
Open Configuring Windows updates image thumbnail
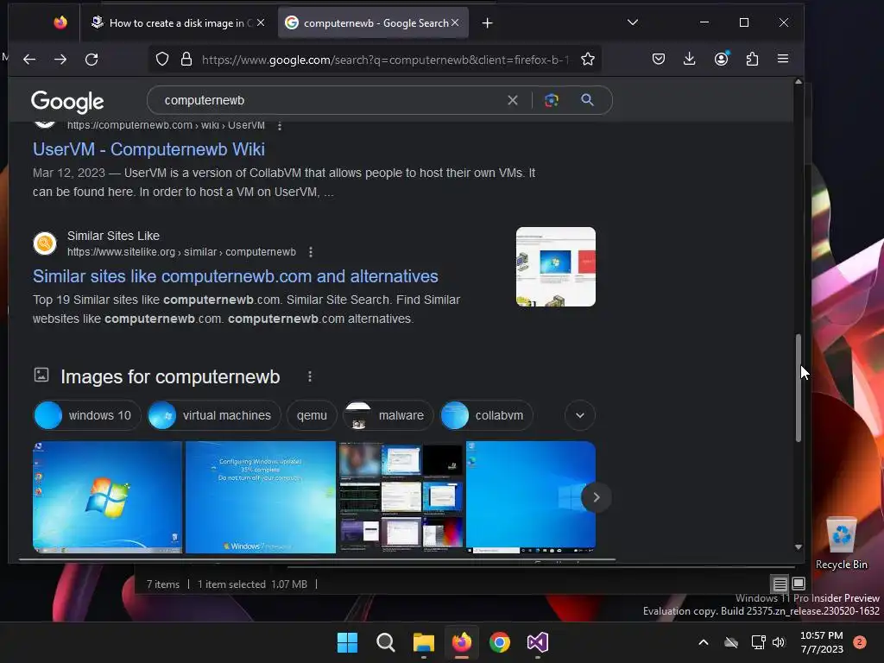point(261,497)
